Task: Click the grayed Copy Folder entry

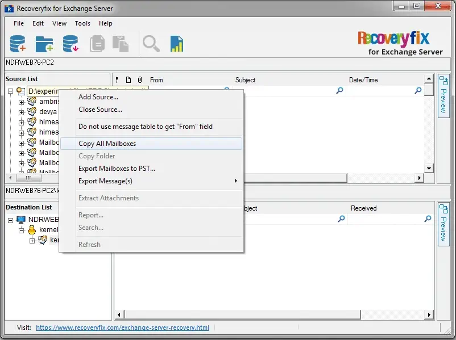Action: coord(151,156)
